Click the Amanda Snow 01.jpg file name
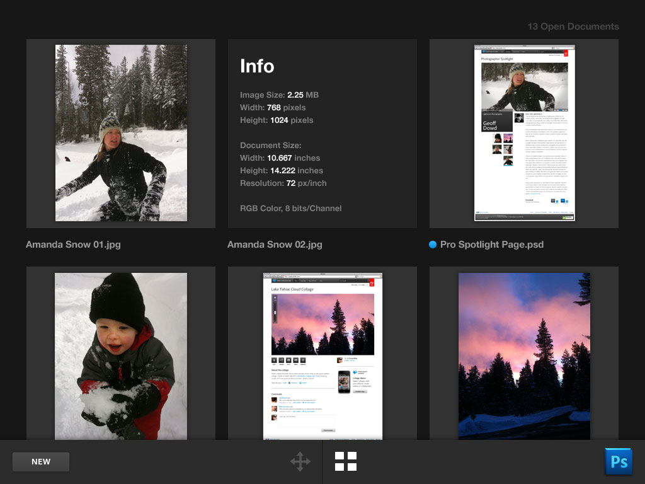Image resolution: width=645 pixels, height=484 pixels. point(73,245)
